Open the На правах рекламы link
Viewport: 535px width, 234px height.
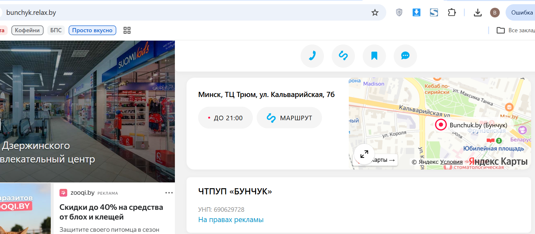[231, 220]
